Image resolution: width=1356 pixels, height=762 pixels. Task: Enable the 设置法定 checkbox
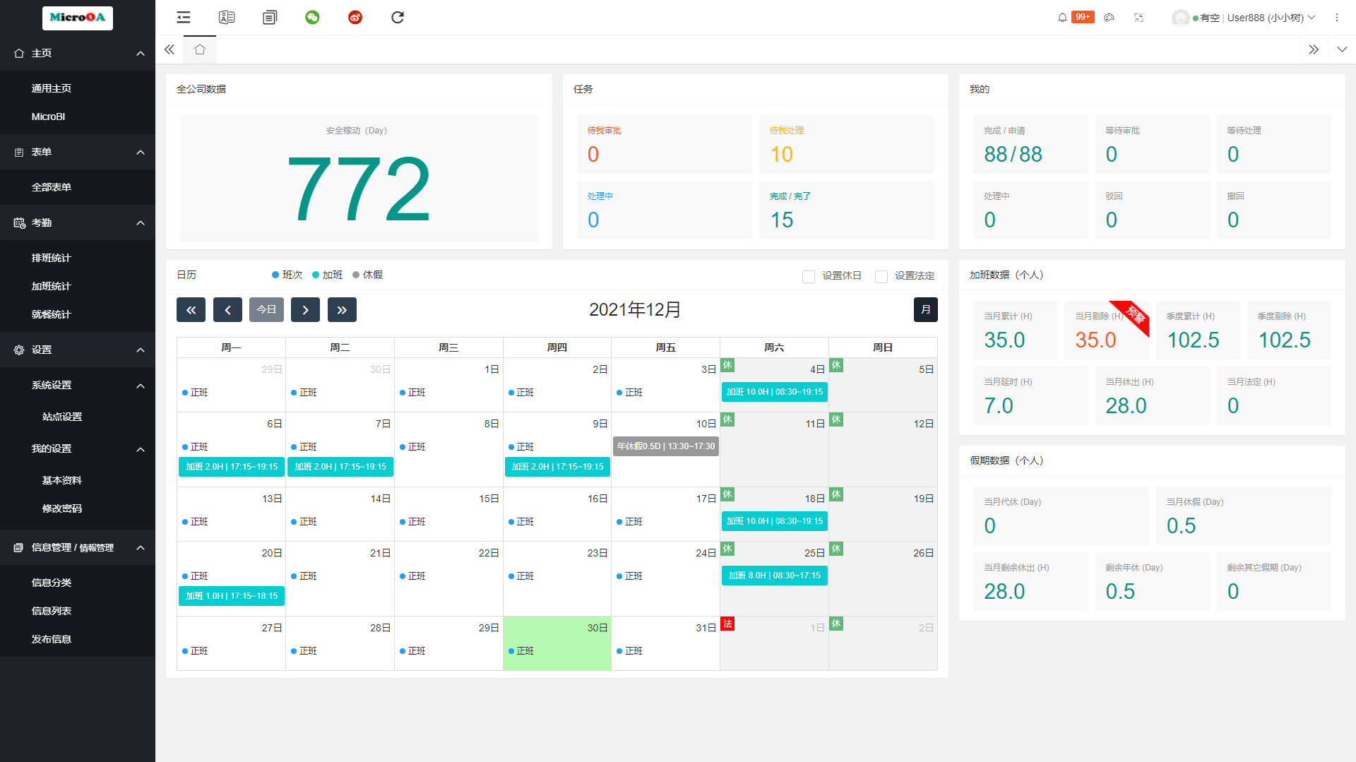pyautogui.click(x=881, y=276)
